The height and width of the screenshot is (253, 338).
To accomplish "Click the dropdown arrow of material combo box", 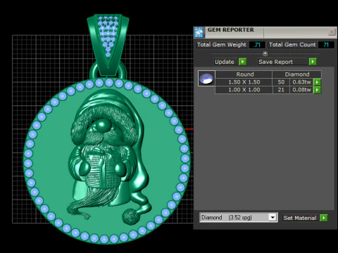I will [x=273, y=217].
